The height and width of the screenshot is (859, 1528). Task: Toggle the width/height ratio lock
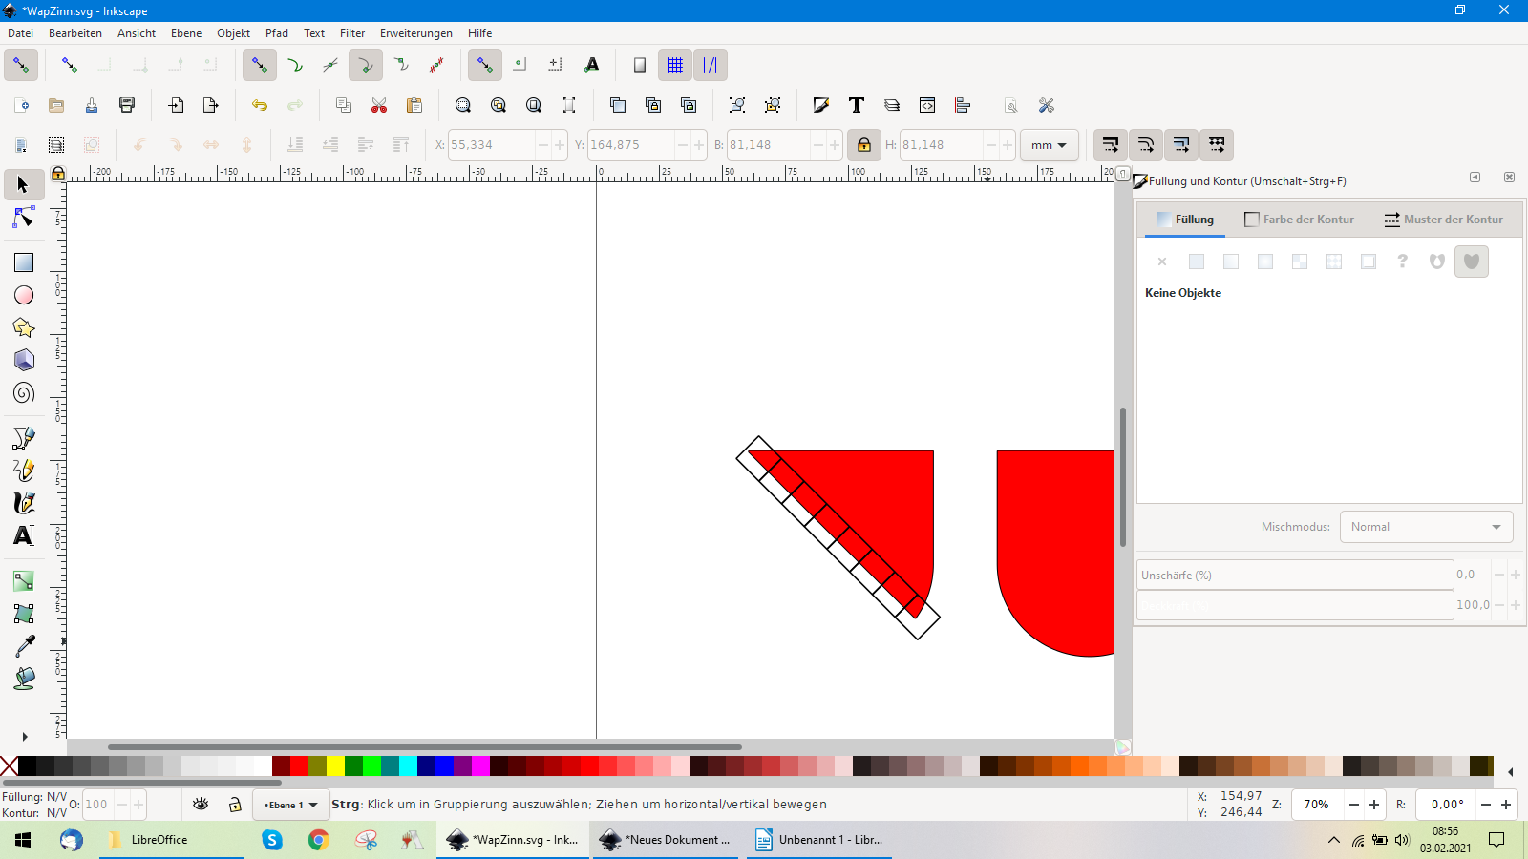click(x=863, y=145)
